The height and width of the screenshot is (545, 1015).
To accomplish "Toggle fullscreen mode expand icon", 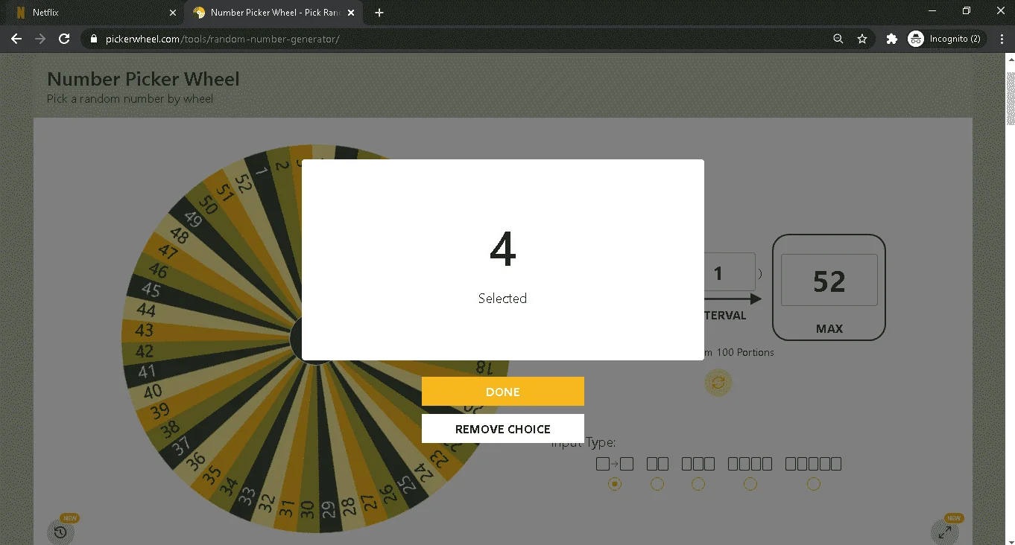I will pyautogui.click(x=944, y=532).
